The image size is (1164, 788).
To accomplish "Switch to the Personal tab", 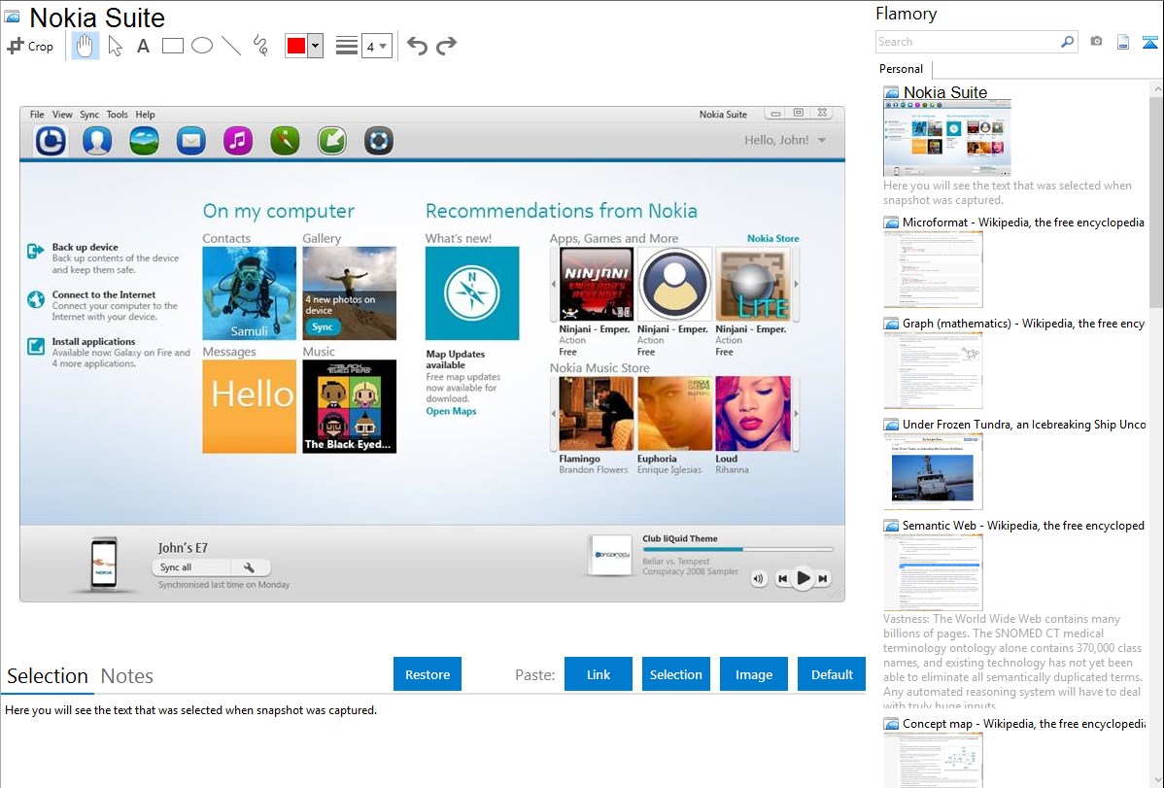I will click(901, 69).
